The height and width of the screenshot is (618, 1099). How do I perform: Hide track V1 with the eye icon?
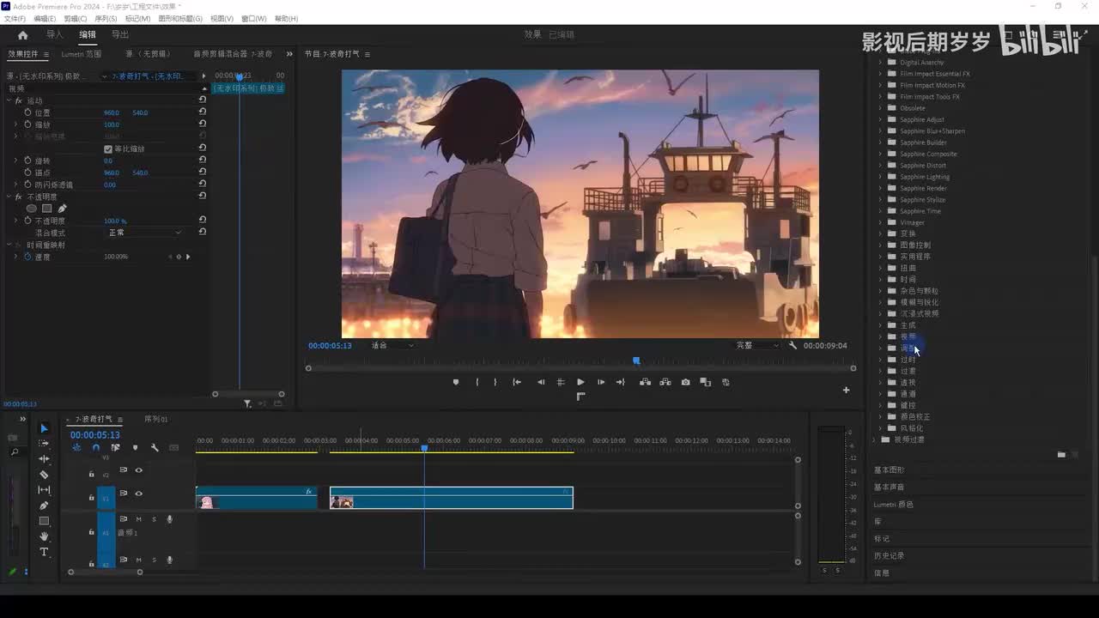[138, 494]
